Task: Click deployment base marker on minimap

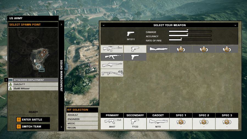Action: click(42, 70)
